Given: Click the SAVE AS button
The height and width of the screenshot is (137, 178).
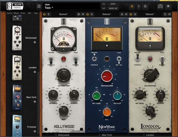Looking at the screenshot, I should point(113,8).
